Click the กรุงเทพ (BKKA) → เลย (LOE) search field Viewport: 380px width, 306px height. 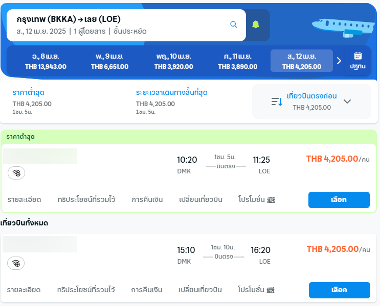pyautogui.click(x=126, y=25)
